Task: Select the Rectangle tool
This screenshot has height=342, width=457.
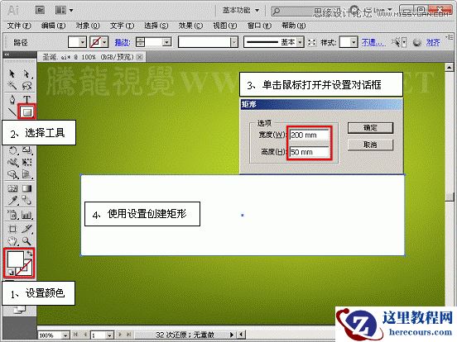Action: coord(26,112)
